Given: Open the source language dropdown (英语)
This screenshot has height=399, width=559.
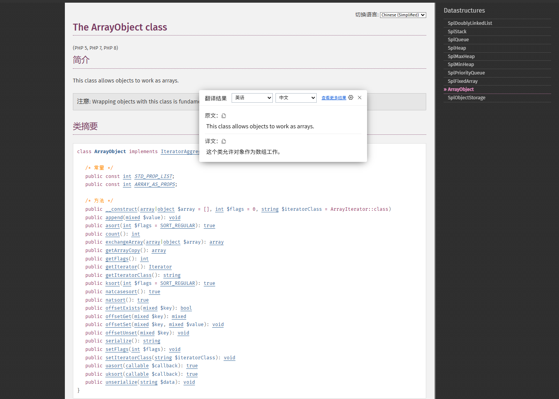Looking at the screenshot, I should pos(252,98).
